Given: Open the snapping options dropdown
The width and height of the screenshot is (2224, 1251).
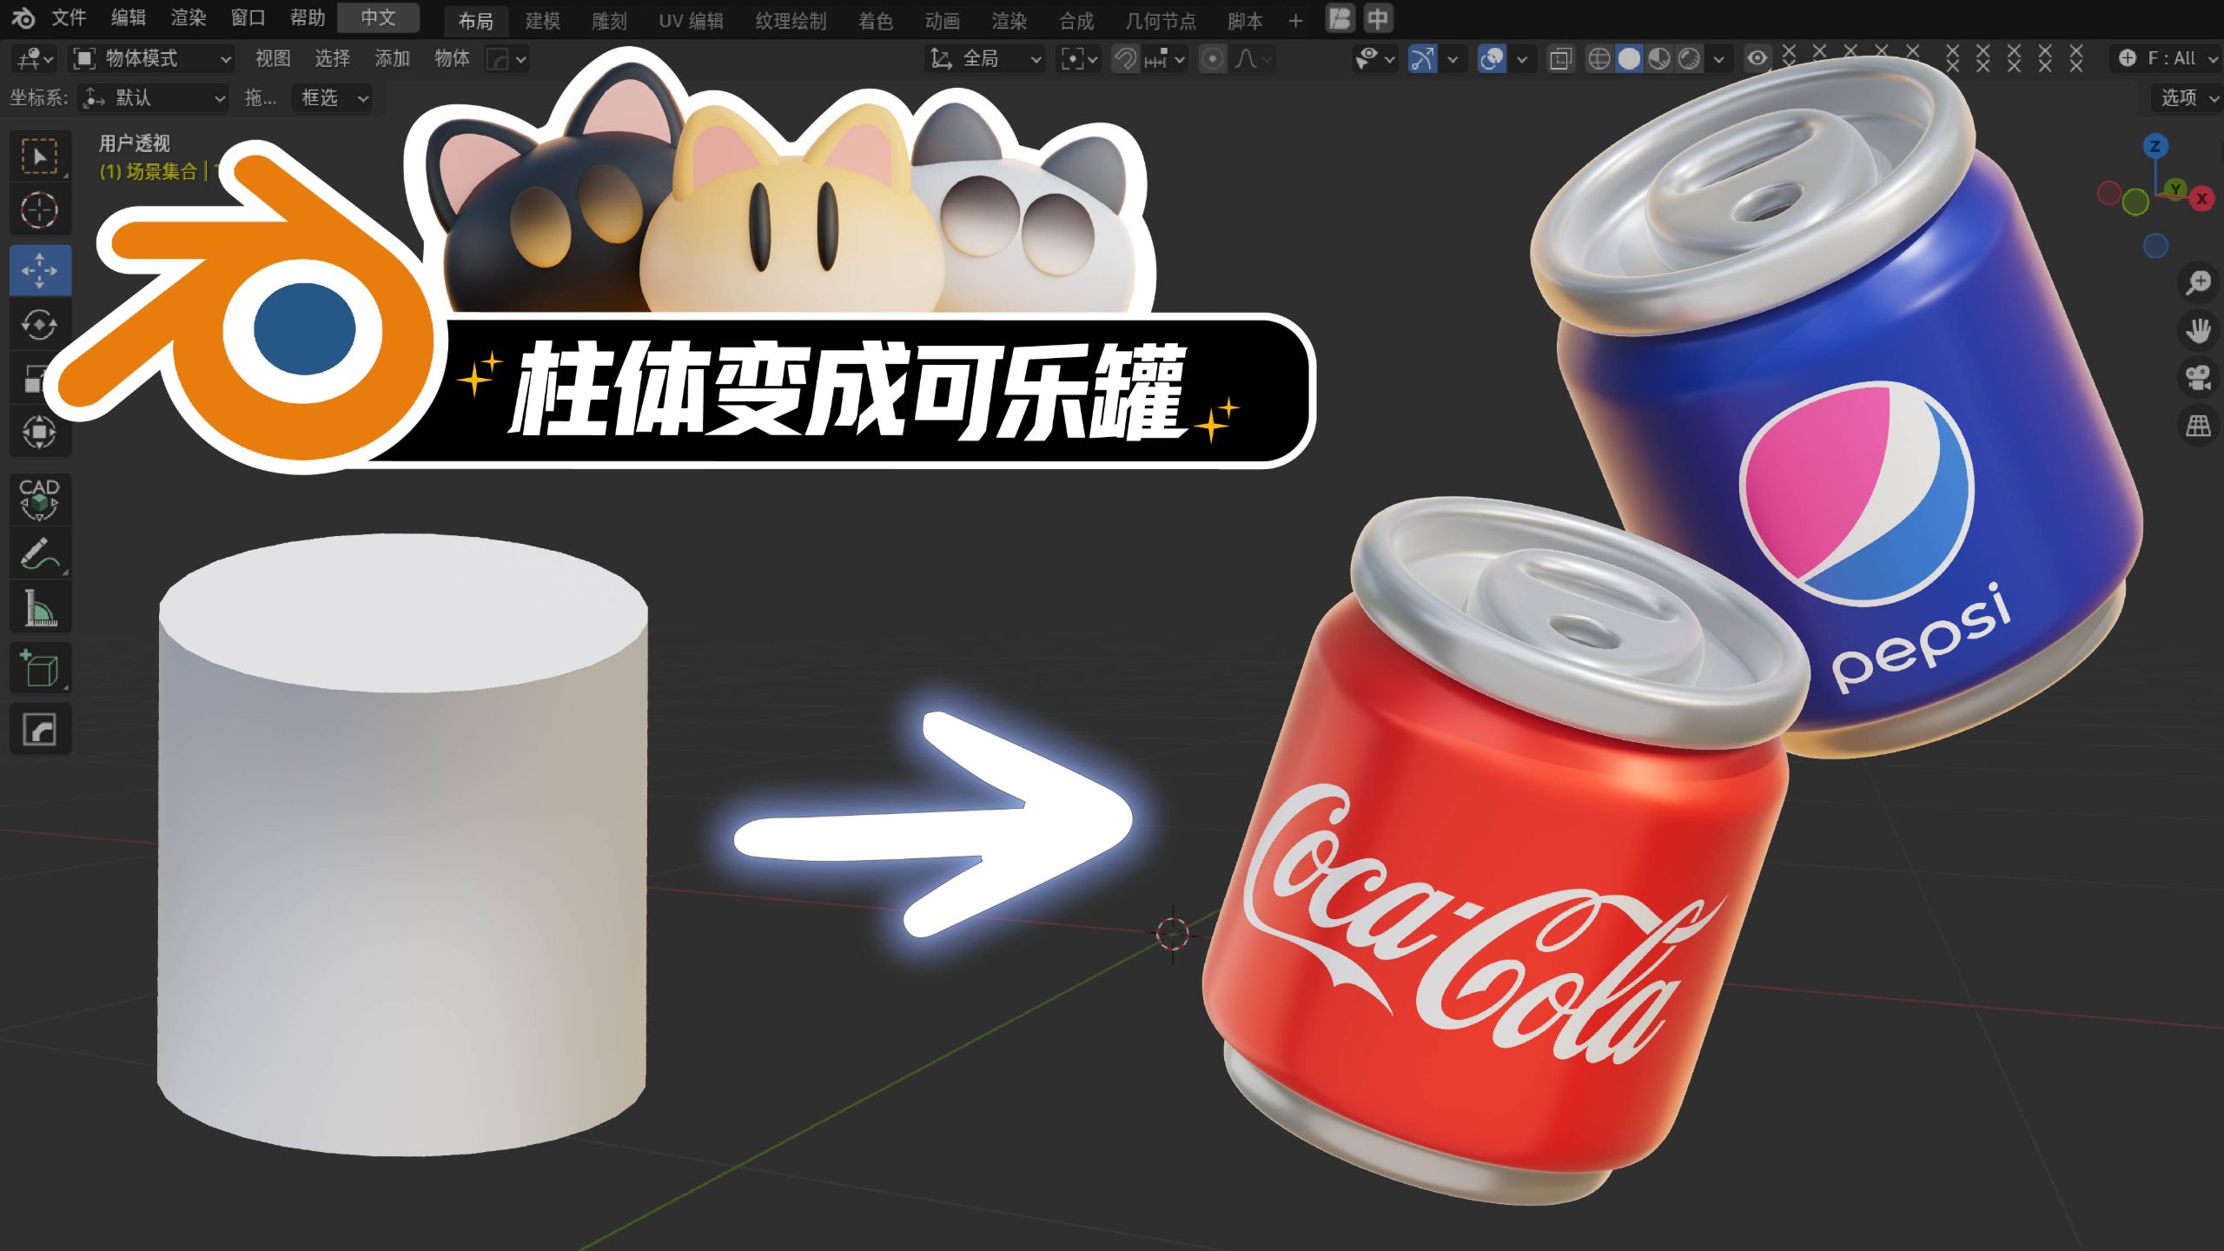Looking at the screenshot, I should pos(1165,58).
